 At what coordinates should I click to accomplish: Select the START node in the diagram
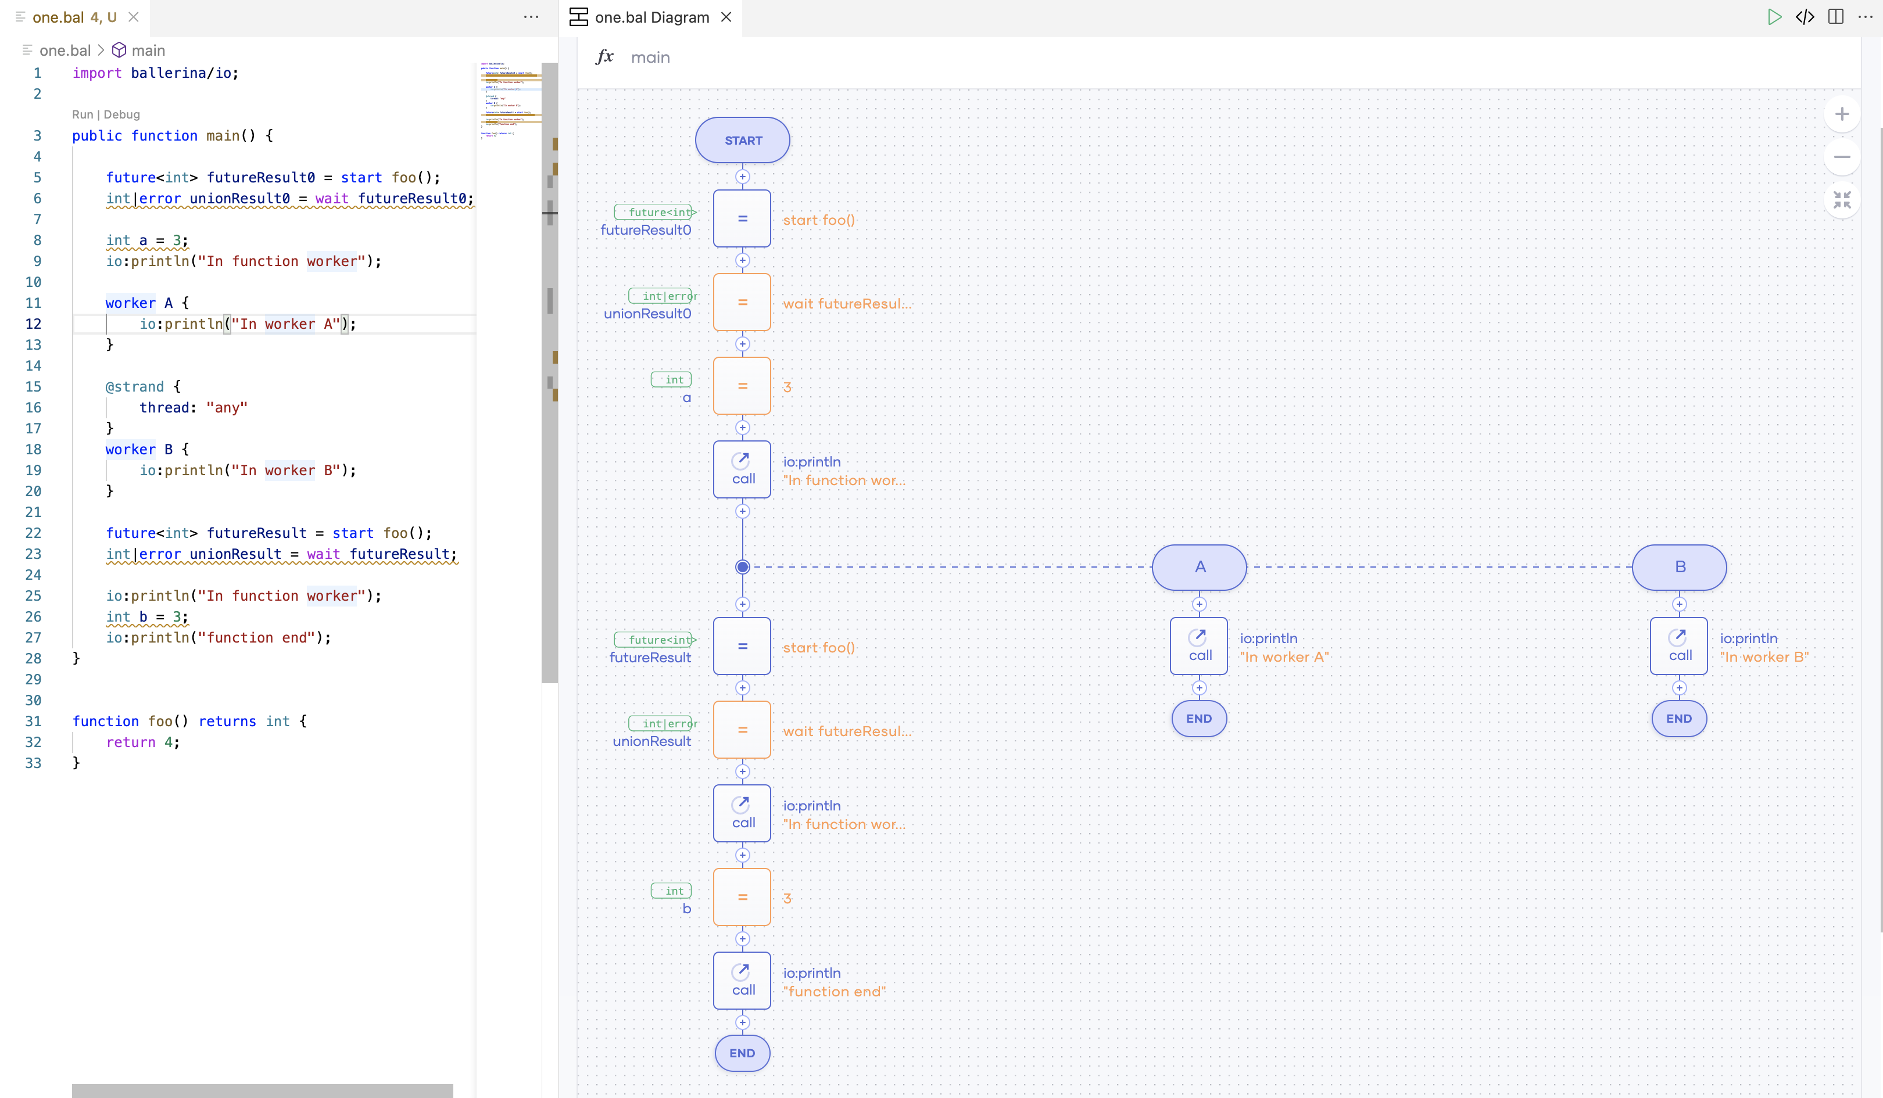coord(742,139)
